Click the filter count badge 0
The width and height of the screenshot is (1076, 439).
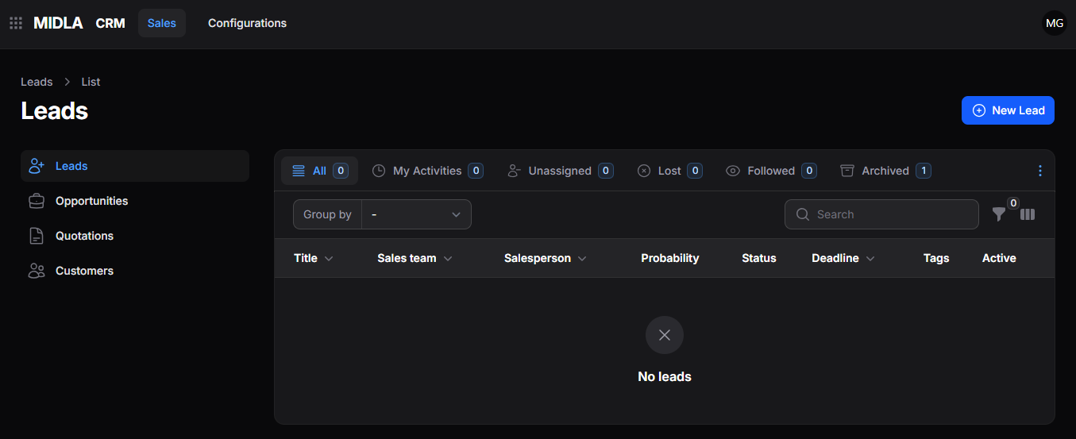(1013, 203)
